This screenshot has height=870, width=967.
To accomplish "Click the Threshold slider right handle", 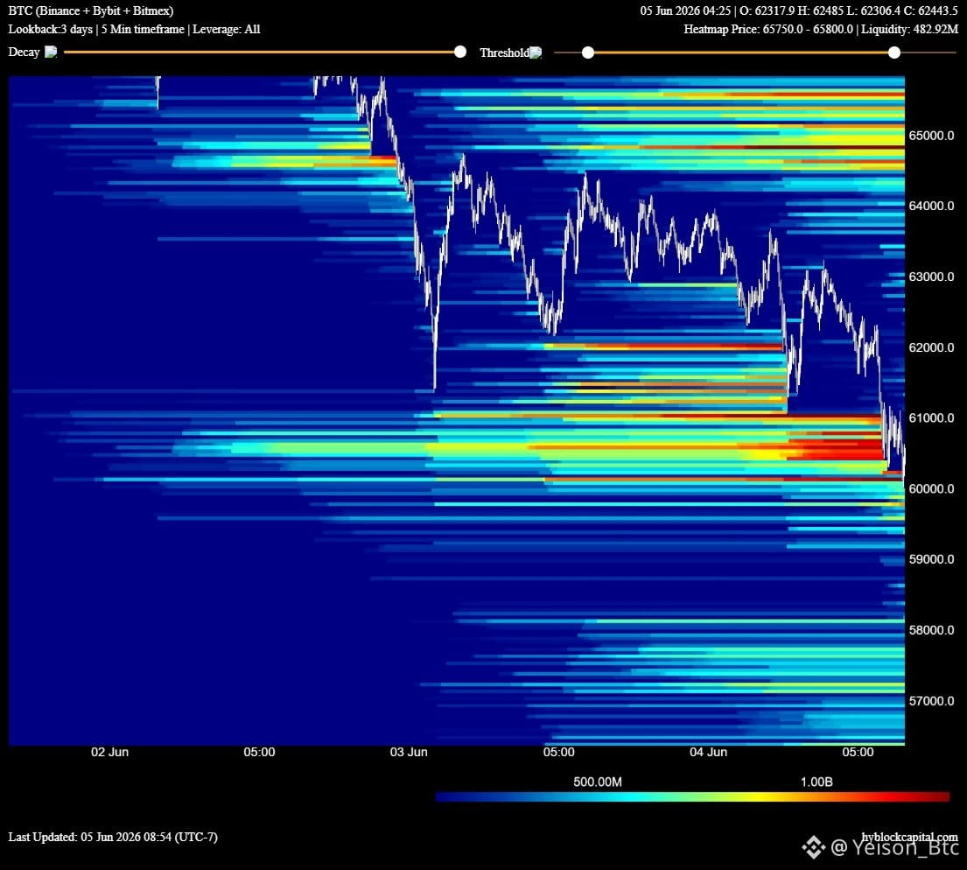I will pos(894,53).
